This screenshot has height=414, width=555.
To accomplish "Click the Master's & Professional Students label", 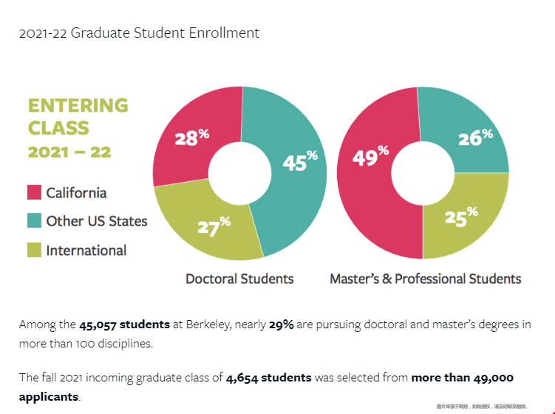I will coord(425,279).
